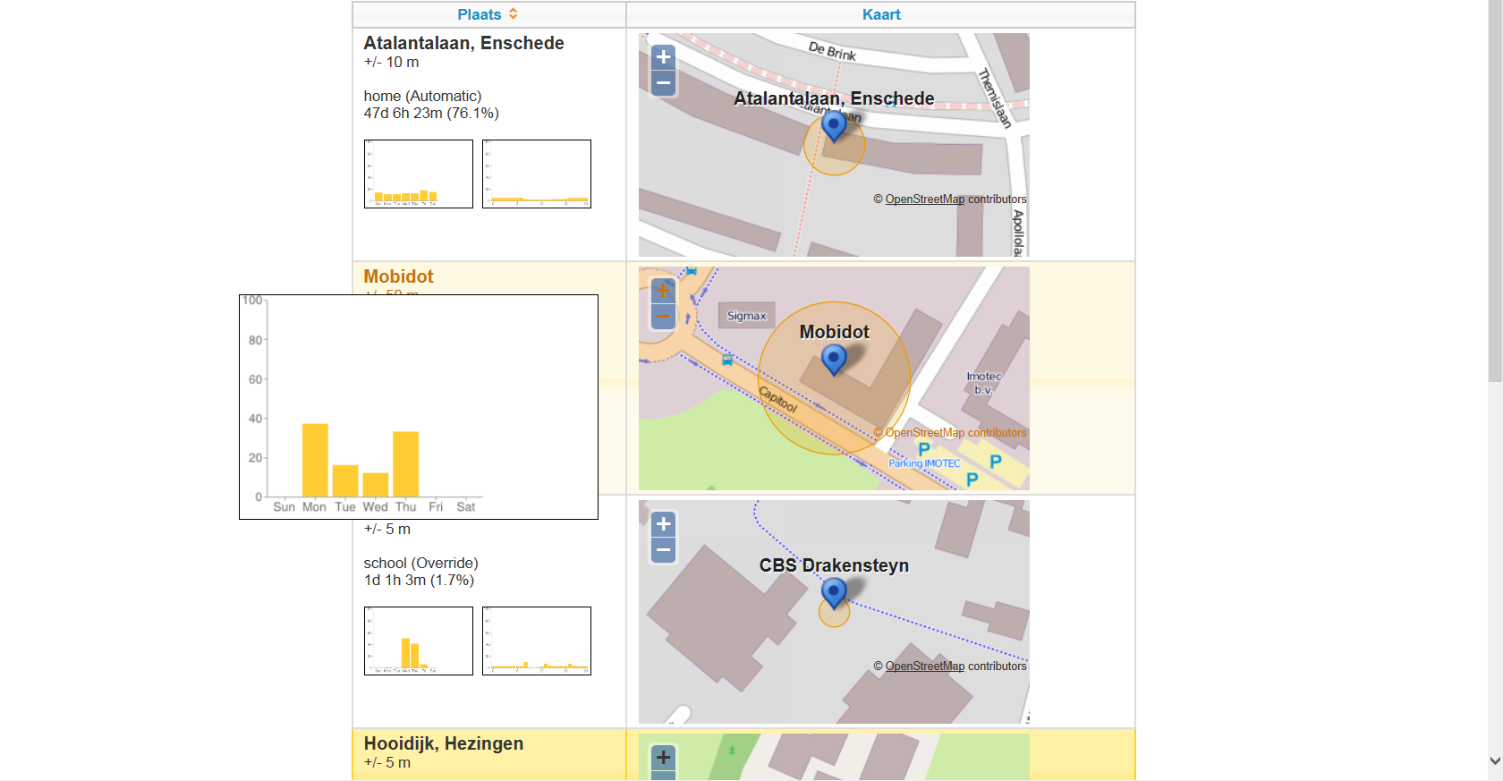Click the '+/- 10 m' accuracy text
The height and width of the screenshot is (781, 1503).
[x=391, y=62]
